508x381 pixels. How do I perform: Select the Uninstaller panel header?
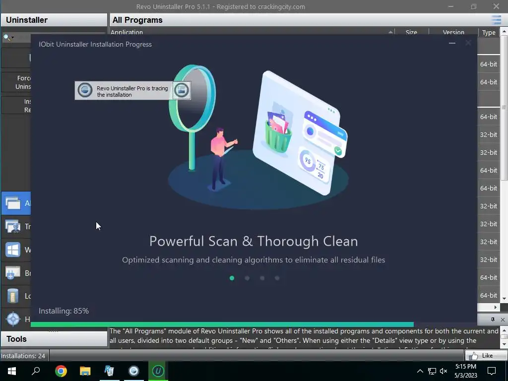[x=54, y=20]
